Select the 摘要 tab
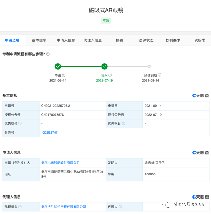This screenshot has height=214, width=211. pos(120,40)
